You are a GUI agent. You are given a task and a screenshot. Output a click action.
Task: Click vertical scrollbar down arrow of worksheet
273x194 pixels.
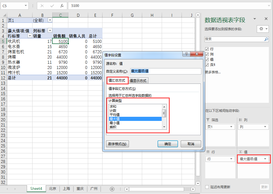click(198, 183)
